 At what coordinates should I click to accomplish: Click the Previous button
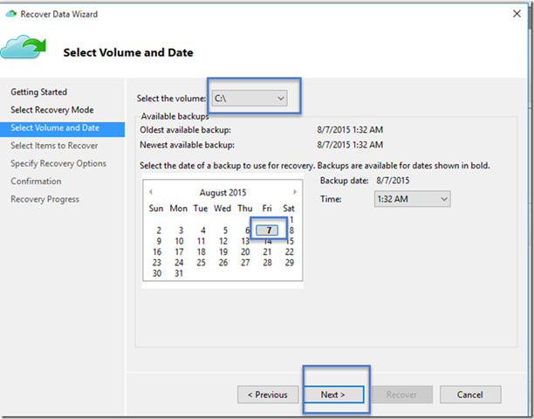click(267, 395)
